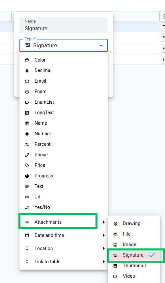
Task: Click the Location pin icon
Action: pyautogui.click(x=27, y=248)
